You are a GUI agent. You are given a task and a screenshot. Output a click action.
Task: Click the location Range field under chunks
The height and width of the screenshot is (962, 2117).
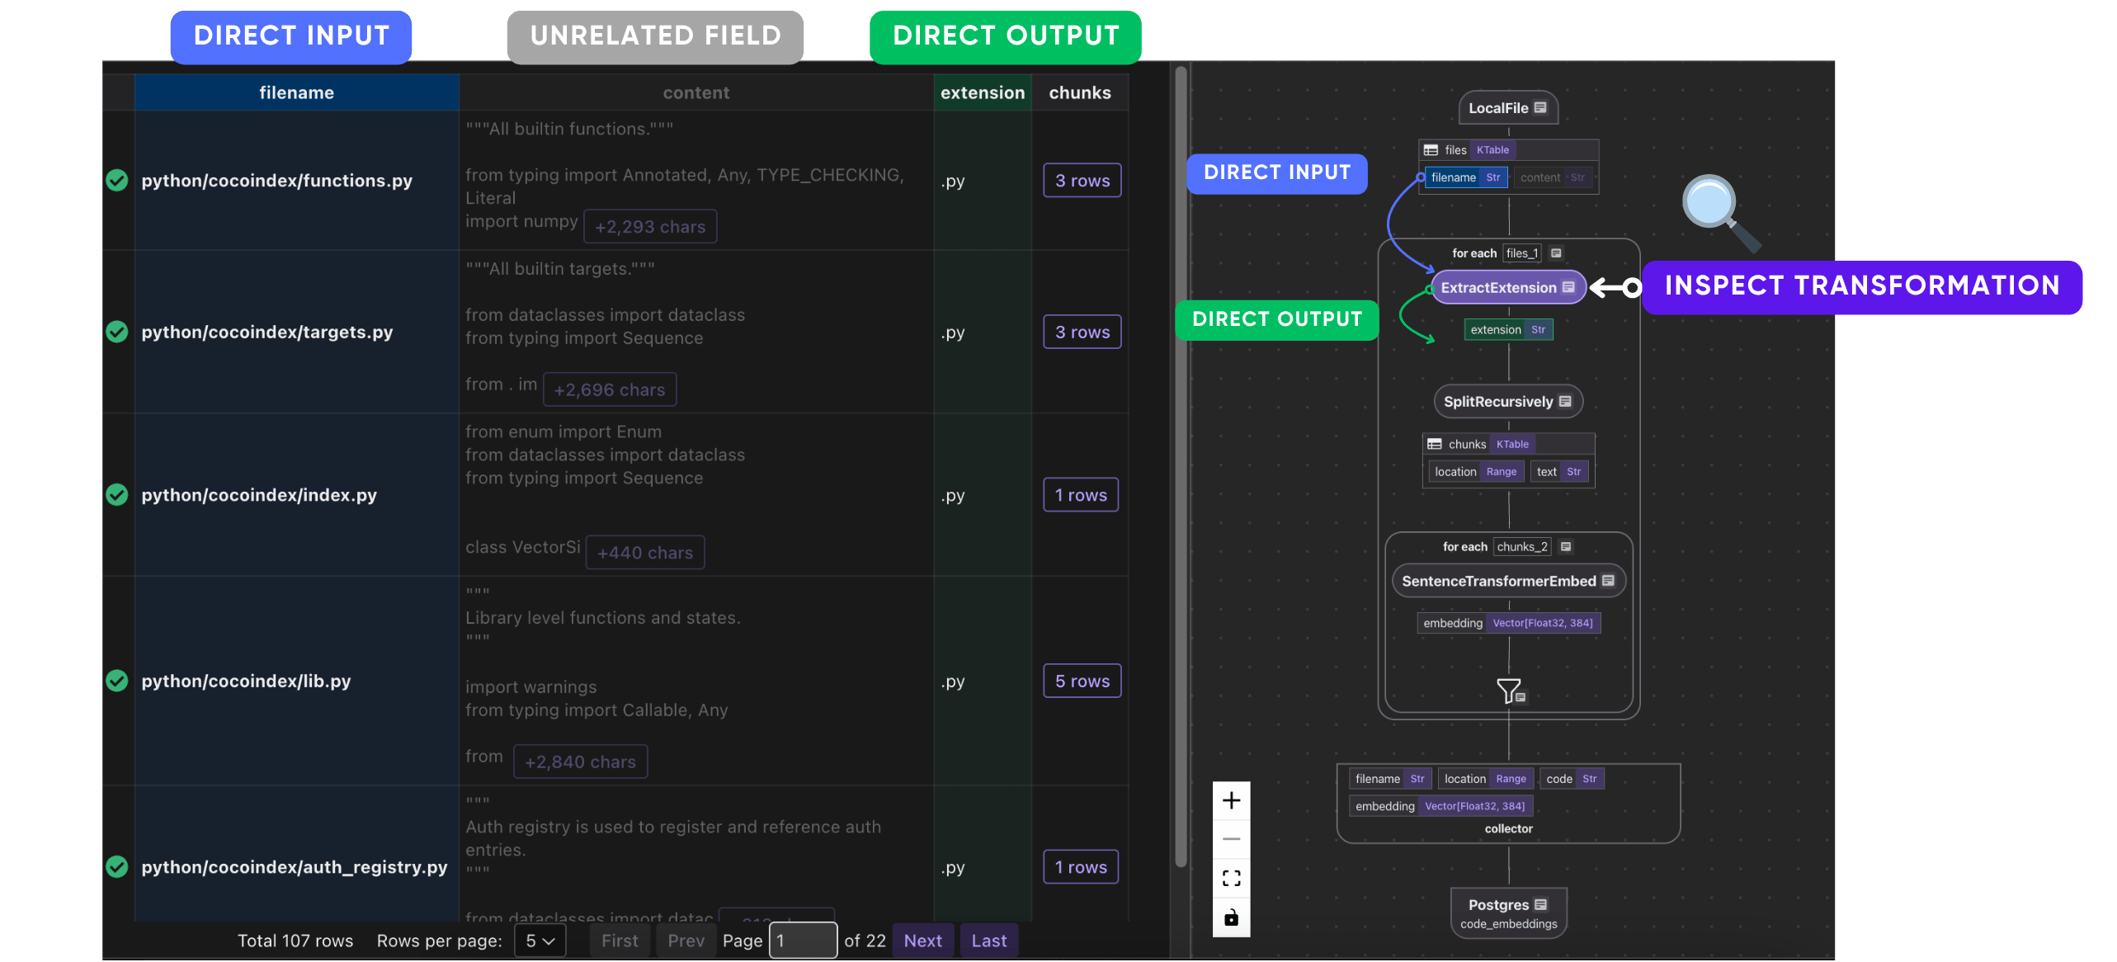pyautogui.click(x=1476, y=472)
